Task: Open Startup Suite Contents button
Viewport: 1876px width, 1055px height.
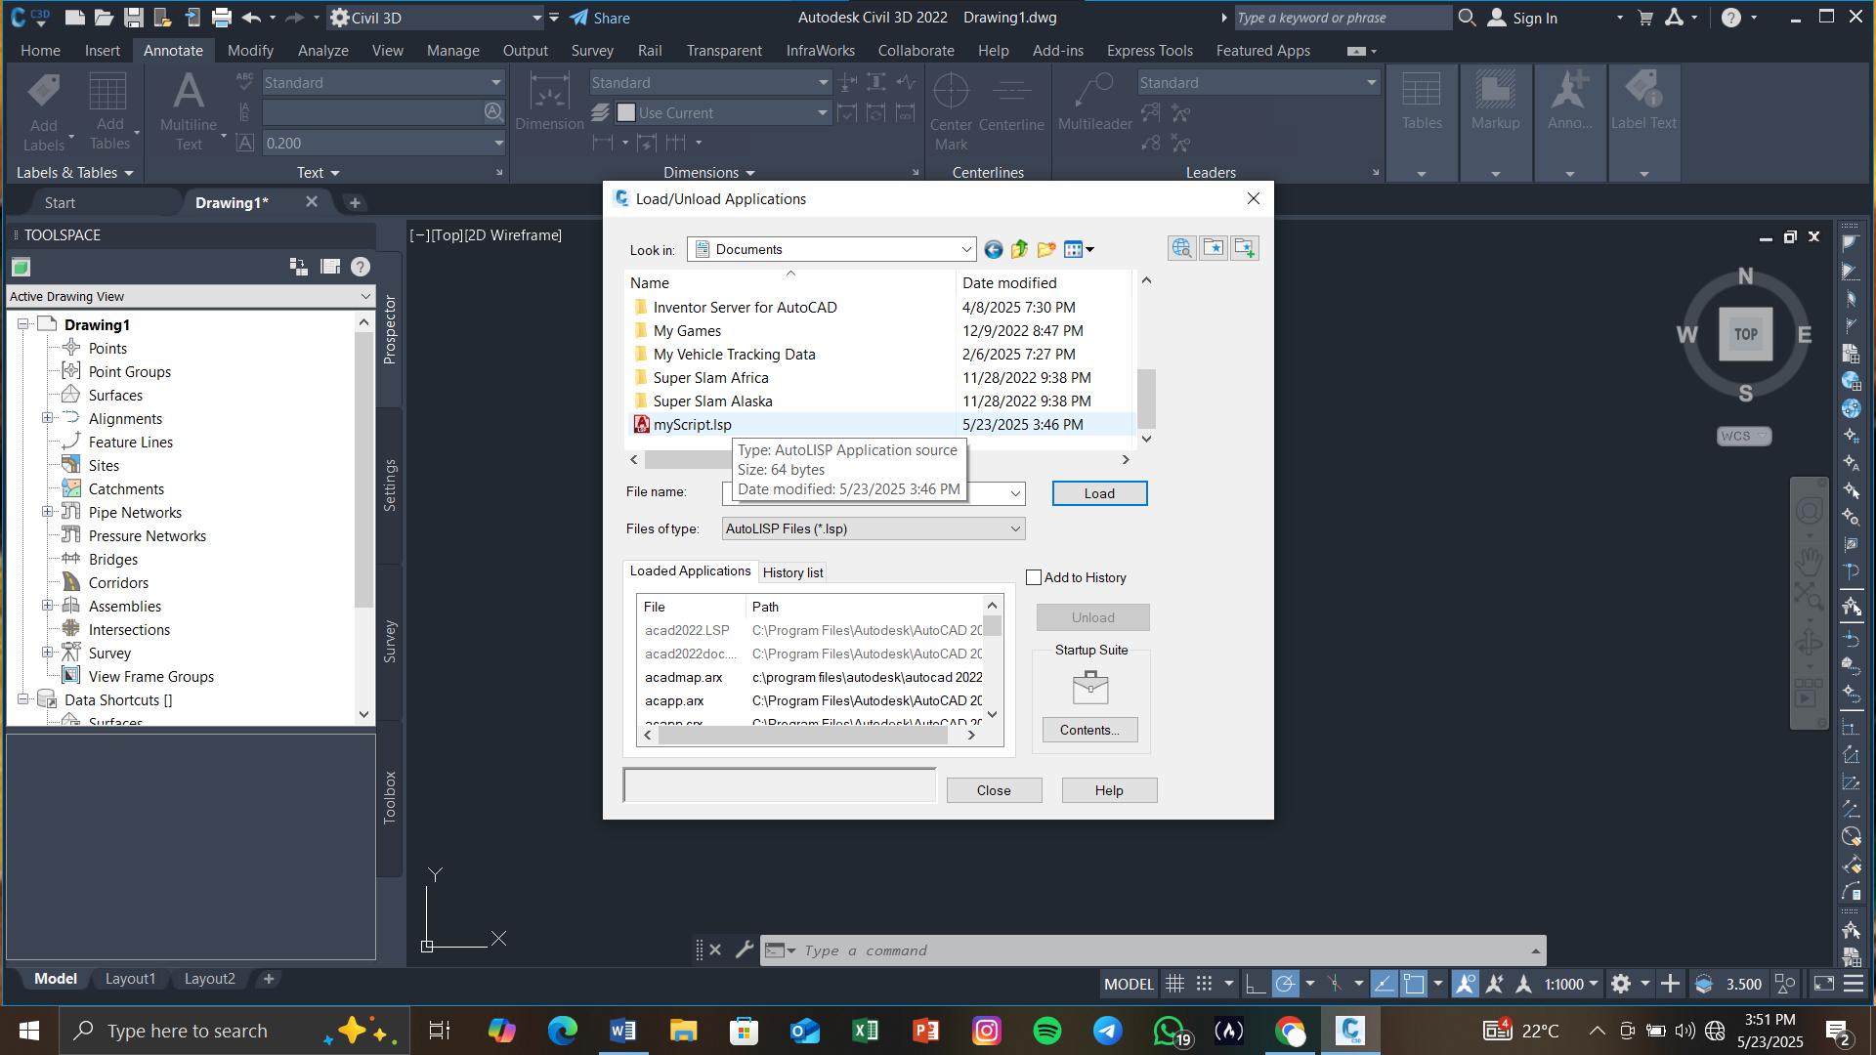Action: click(x=1089, y=730)
